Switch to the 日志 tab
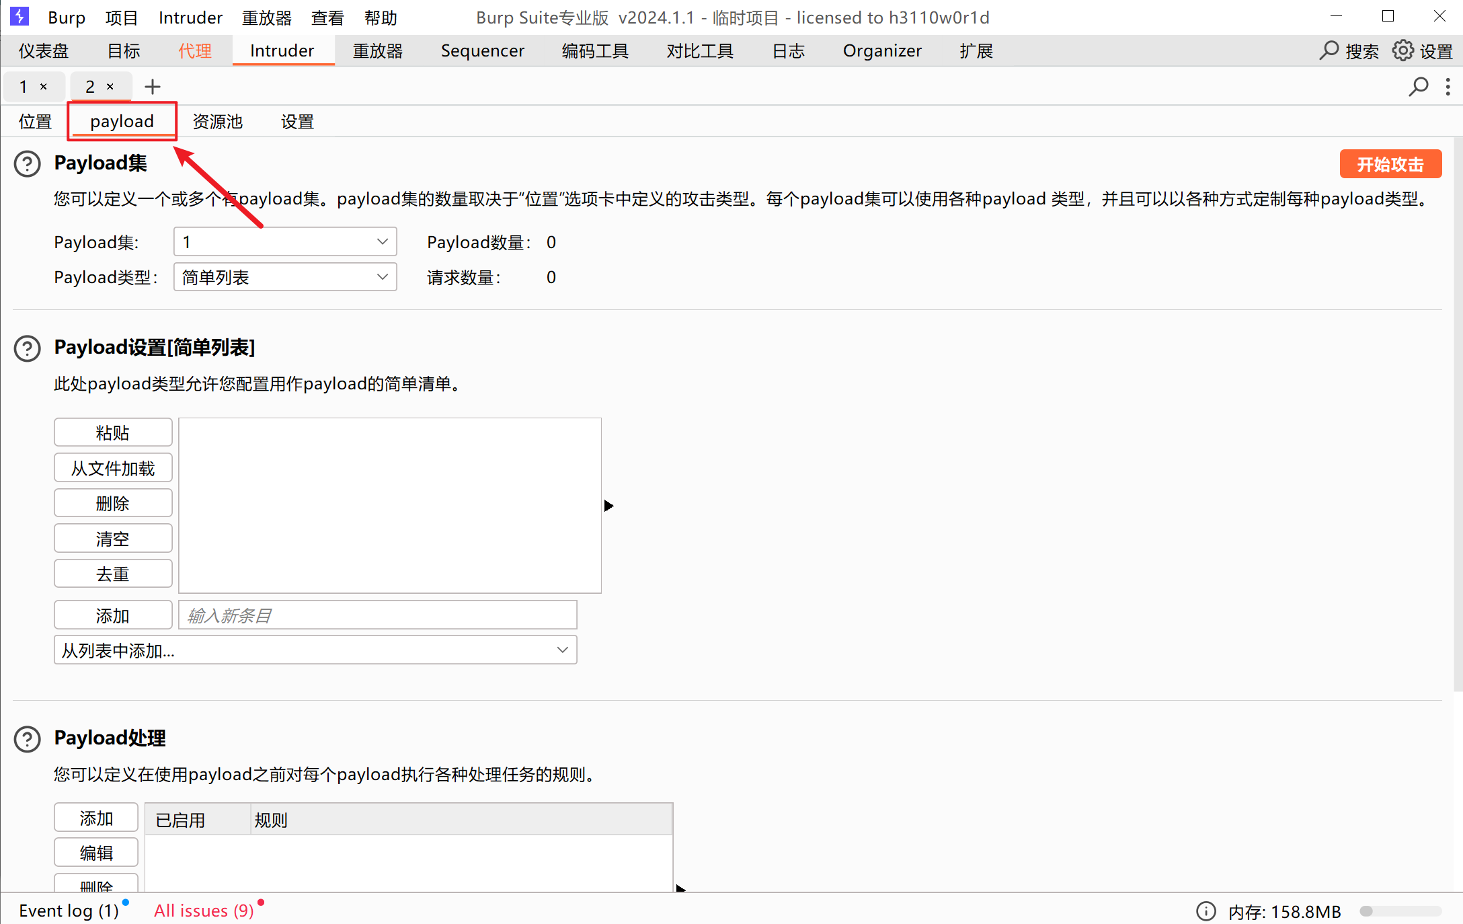1463x924 pixels. (789, 50)
